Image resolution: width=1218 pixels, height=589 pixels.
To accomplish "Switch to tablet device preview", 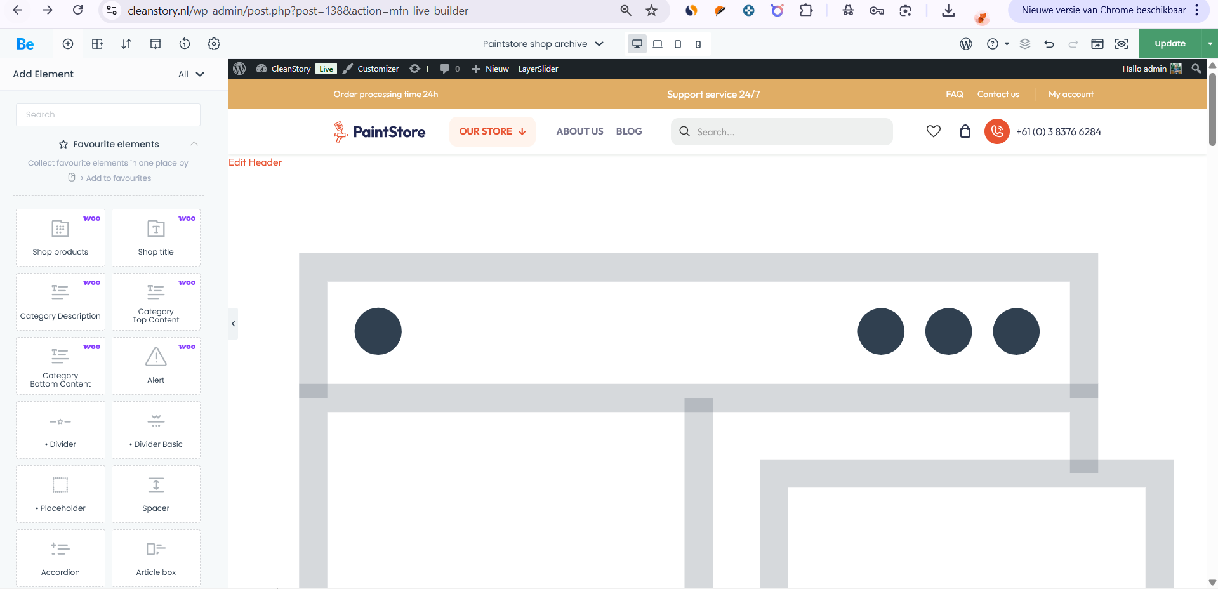I will 678,44.
